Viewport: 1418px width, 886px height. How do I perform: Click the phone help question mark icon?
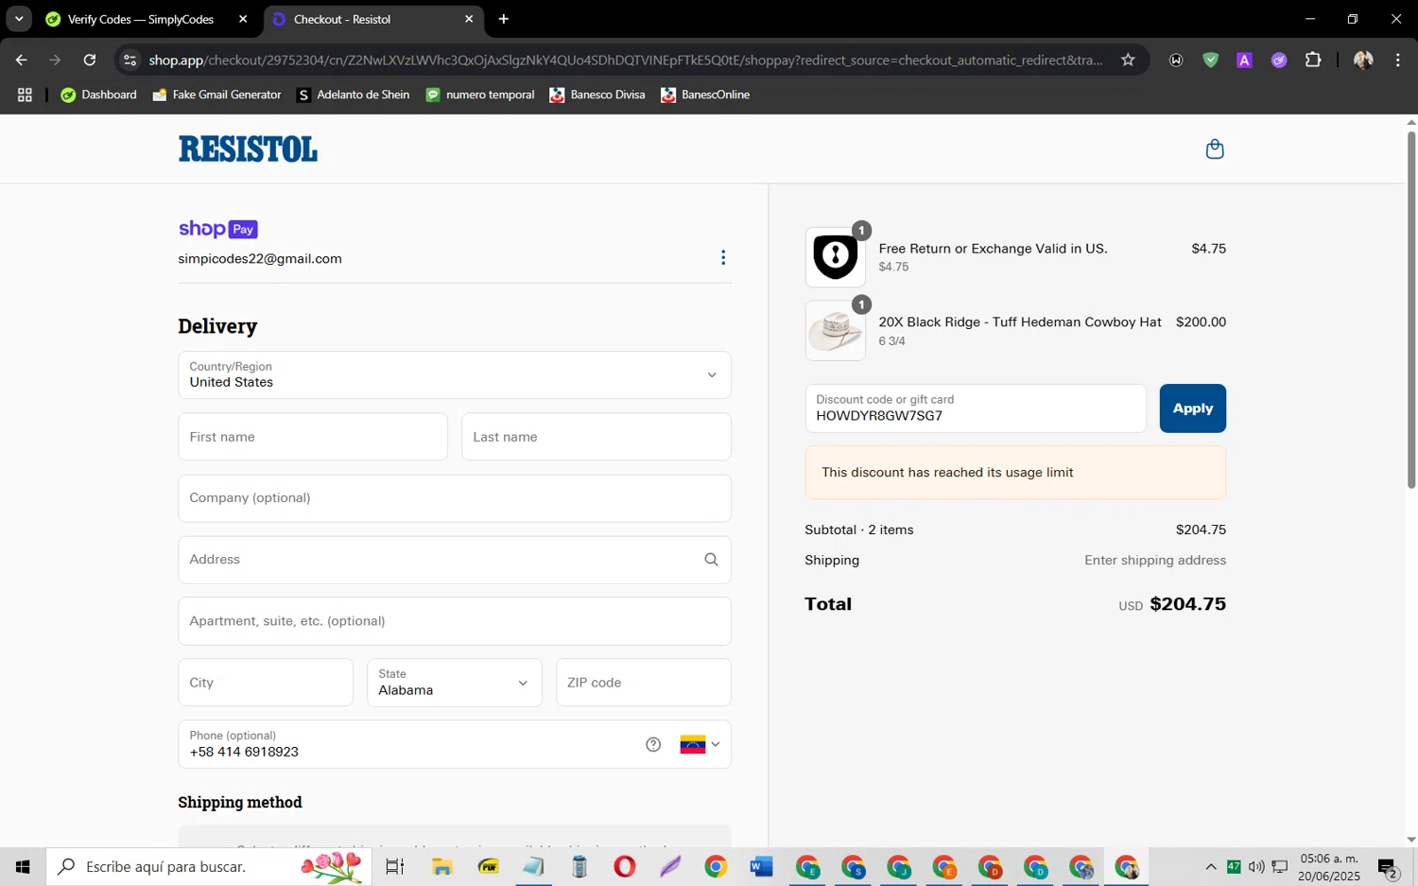[653, 745]
